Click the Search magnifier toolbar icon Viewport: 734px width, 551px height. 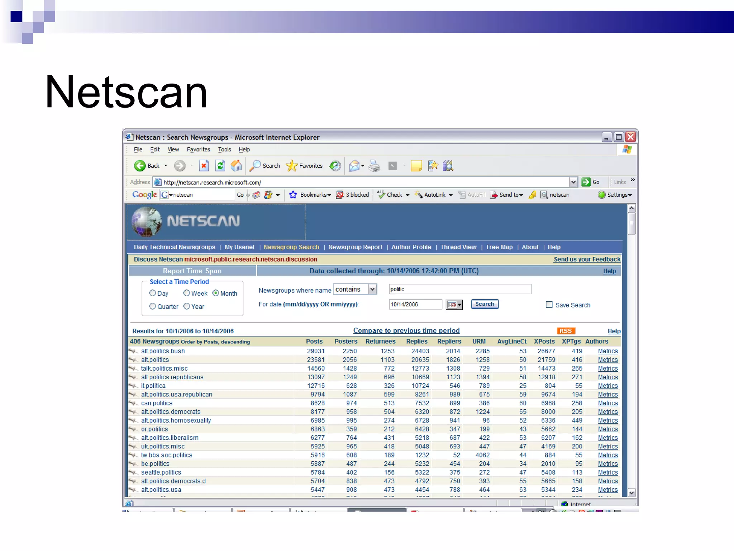[255, 166]
